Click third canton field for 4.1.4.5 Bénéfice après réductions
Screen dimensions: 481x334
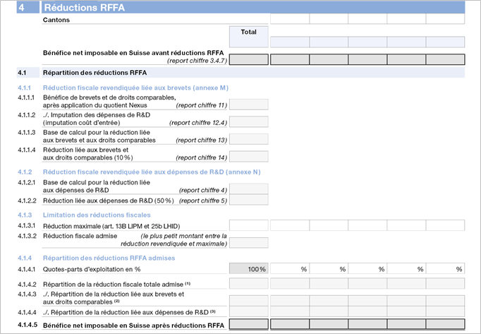[x=367, y=324]
